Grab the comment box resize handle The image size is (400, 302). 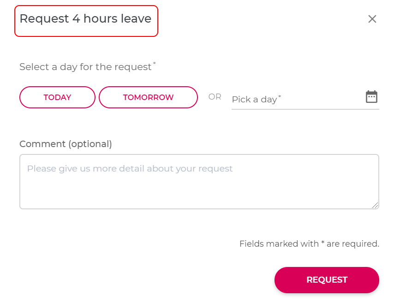point(375,205)
